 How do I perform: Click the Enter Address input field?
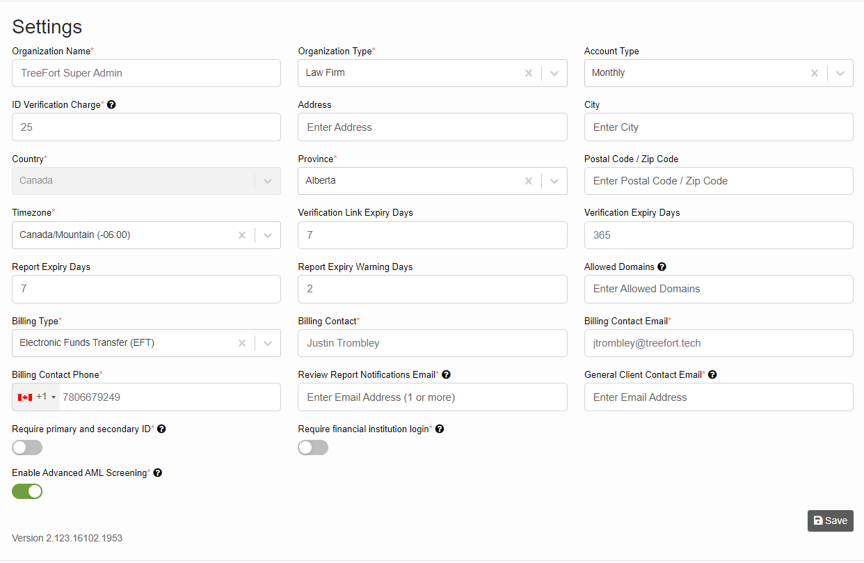point(432,127)
